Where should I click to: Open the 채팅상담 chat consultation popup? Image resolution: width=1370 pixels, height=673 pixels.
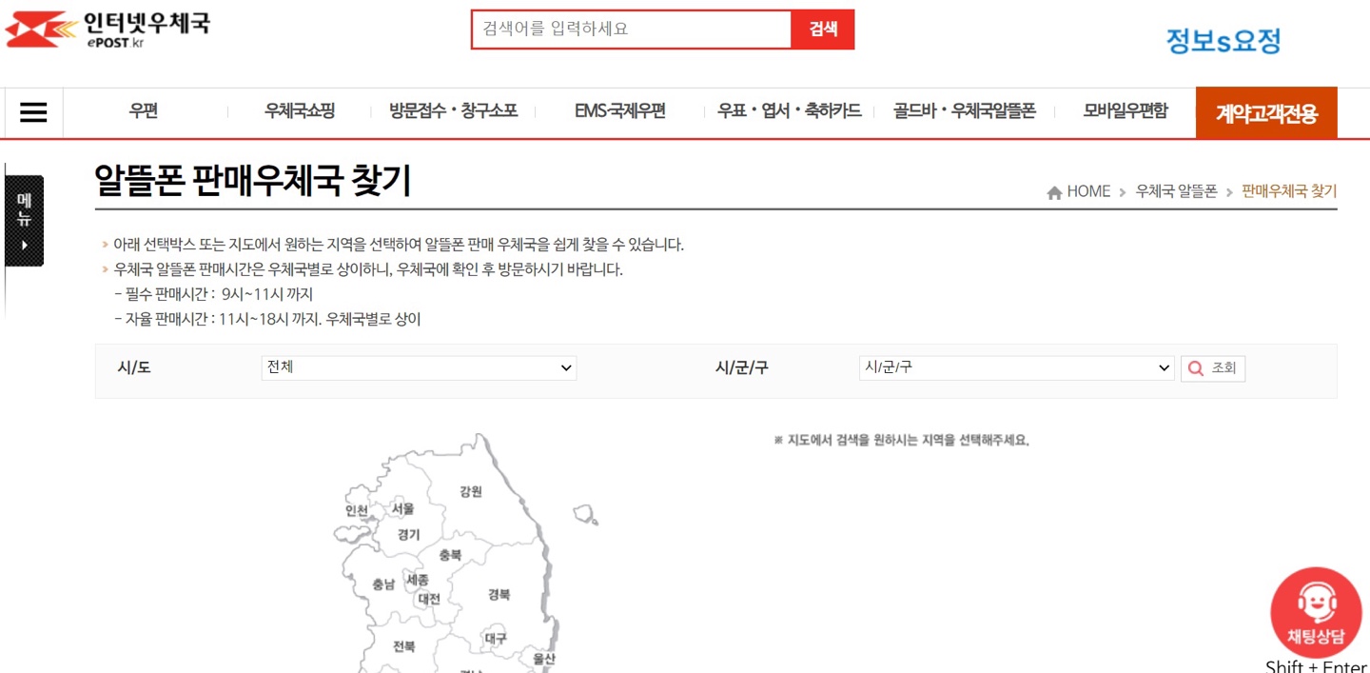point(1316,609)
